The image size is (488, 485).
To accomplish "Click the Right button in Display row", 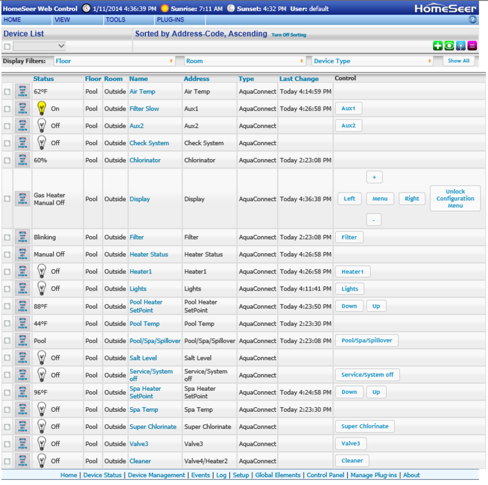I will (x=412, y=198).
